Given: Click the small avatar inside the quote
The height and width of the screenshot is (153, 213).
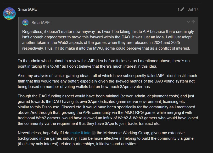Looking at the screenshot, I should [x=25, y=22].
